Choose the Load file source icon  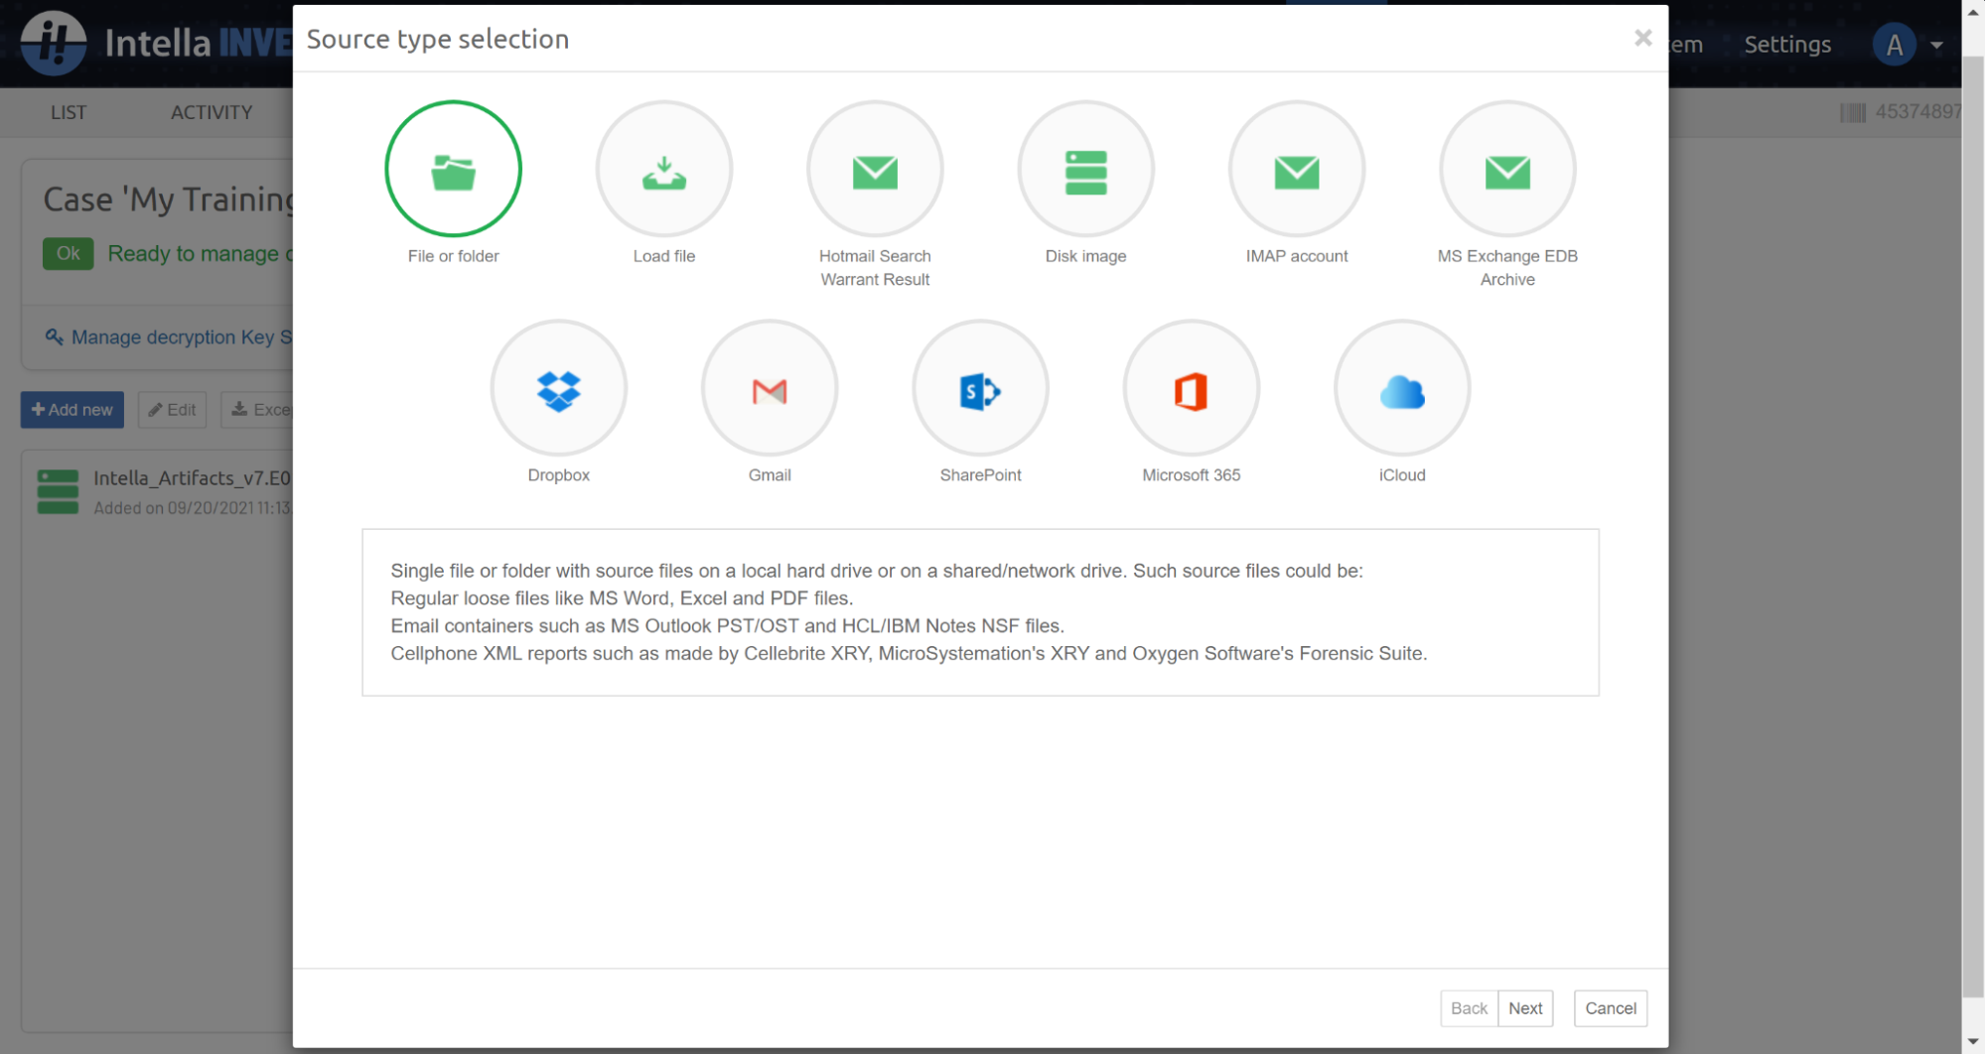(663, 170)
